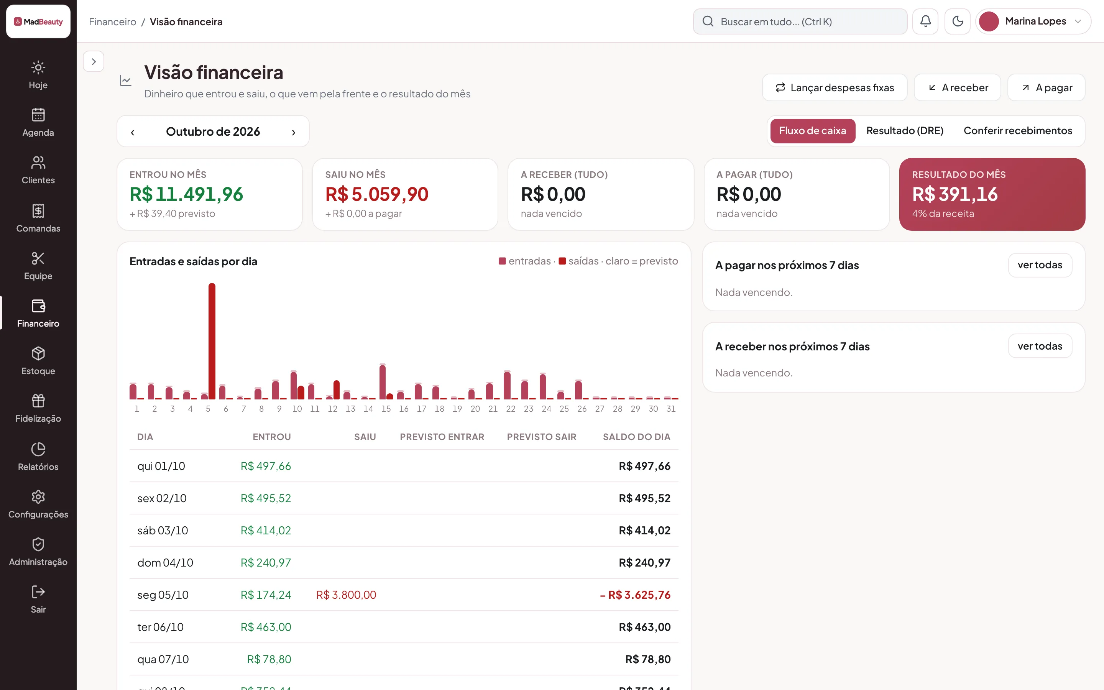This screenshot has height=690, width=1104.
Task: Click the R$ 3.800,00 saiu value
Action: pyautogui.click(x=346, y=595)
